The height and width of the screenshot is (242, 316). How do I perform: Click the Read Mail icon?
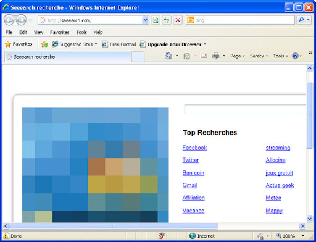(x=204, y=56)
